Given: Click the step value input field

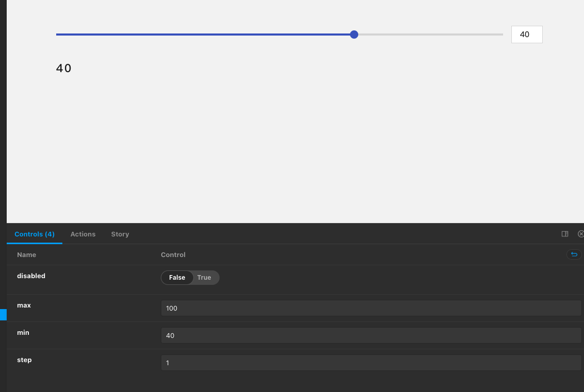Looking at the screenshot, I should click(371, 363).
